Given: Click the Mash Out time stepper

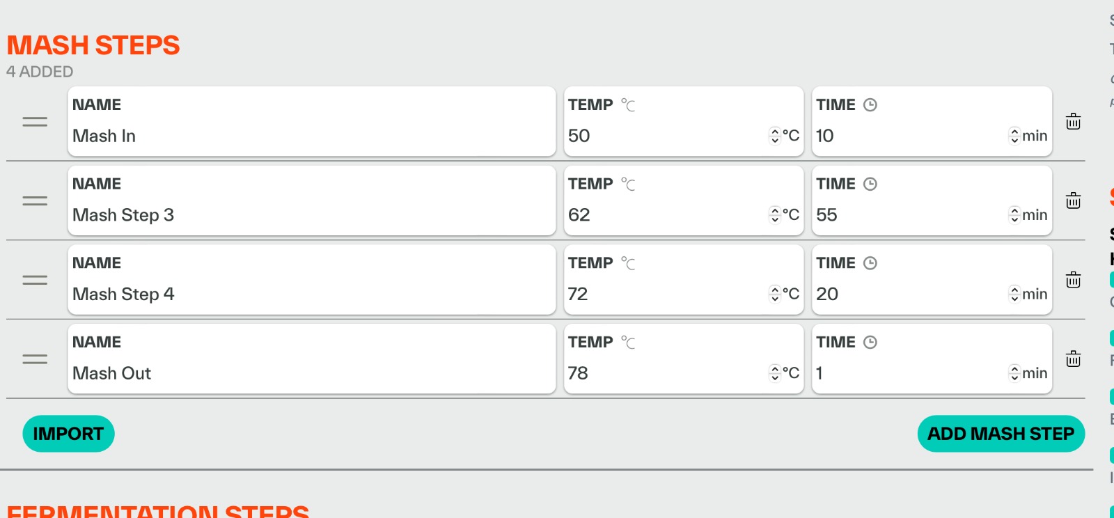Looking at the screenshot, I should coord(1014,374).
